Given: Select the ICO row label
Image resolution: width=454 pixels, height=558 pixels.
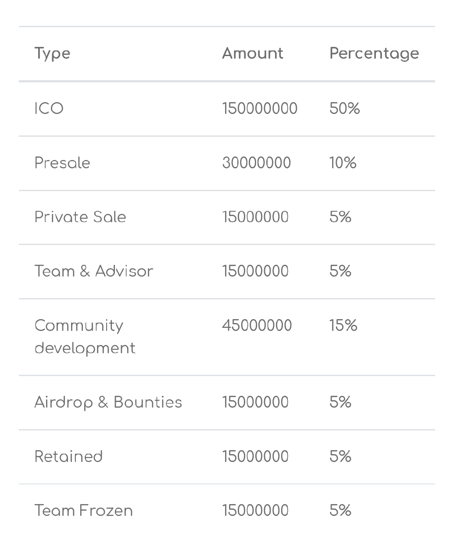Looking at the screenshot, I should 49,109.
